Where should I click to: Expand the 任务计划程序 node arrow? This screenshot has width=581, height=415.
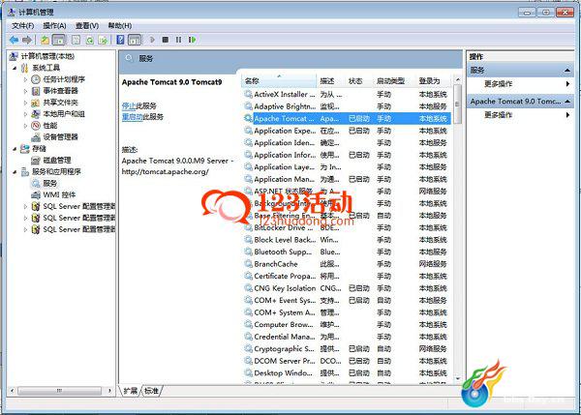click(25, 79)
